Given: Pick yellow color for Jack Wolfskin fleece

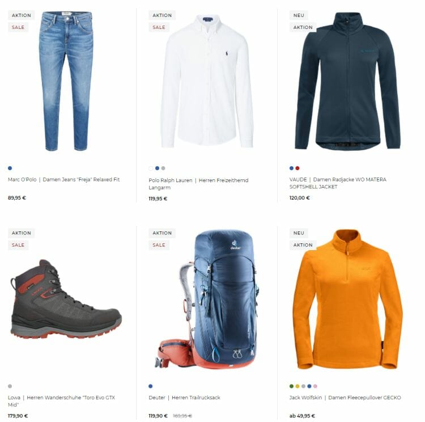Looking at the screenshot, I should pos(297,386).
